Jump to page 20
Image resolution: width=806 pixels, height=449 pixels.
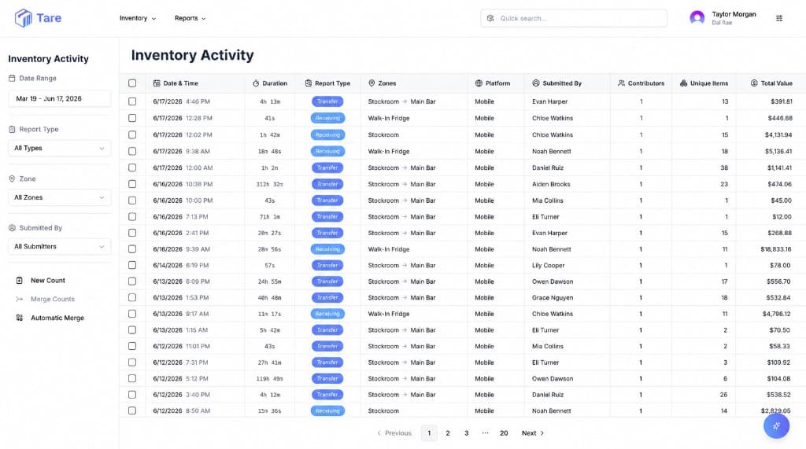(x=504, y=433)
